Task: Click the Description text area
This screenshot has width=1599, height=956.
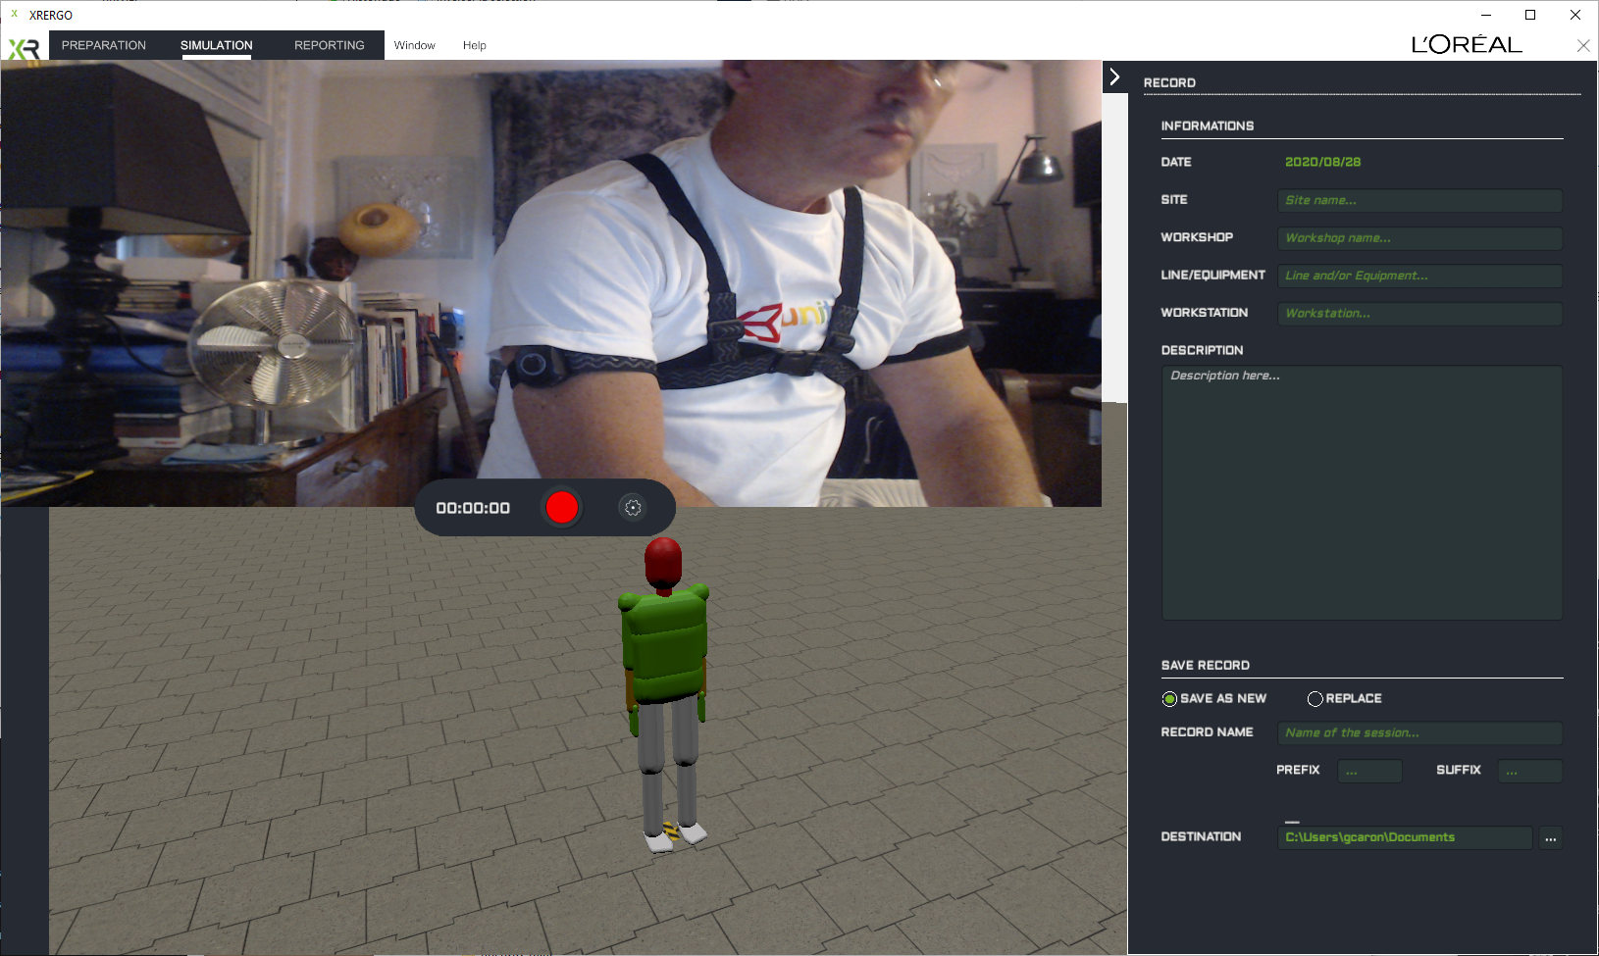Action: click(x=1362, y=490)
